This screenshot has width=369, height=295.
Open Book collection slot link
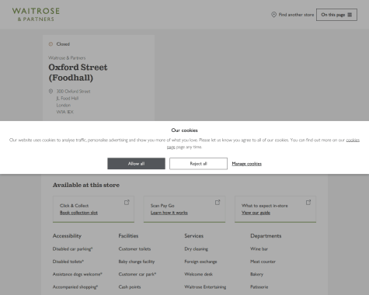pyautogui.click(x=78, y=213)
